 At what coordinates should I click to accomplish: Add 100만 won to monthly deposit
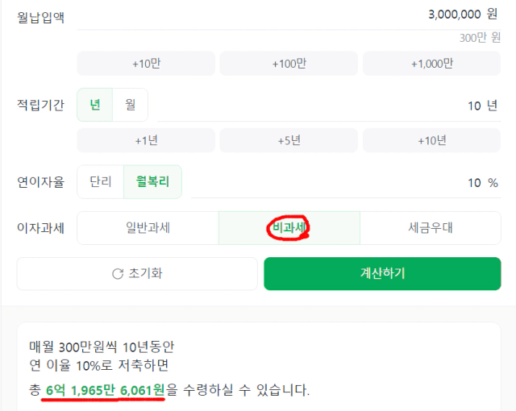(289, 64)
